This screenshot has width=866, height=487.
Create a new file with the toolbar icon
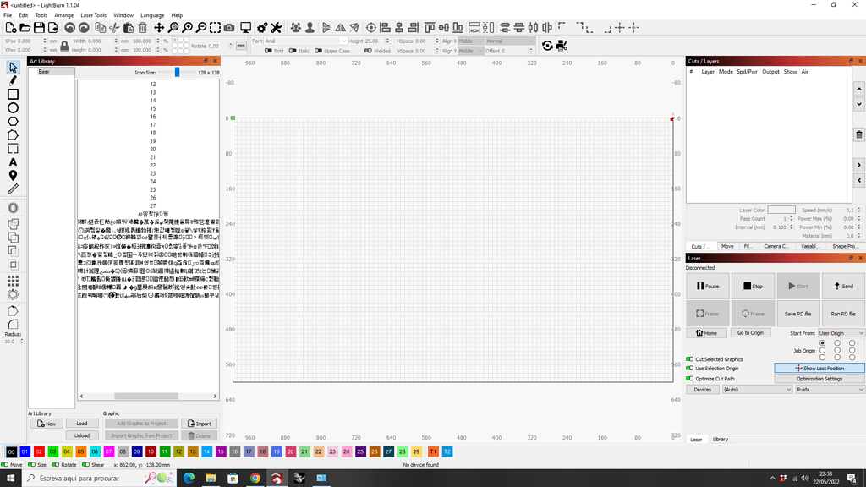tap(10, 28)
